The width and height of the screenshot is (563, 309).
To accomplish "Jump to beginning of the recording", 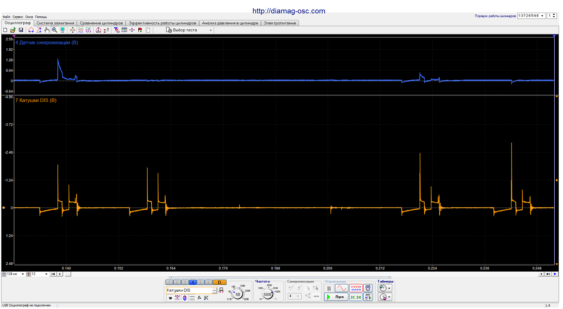I will click(x=53, y=274).
